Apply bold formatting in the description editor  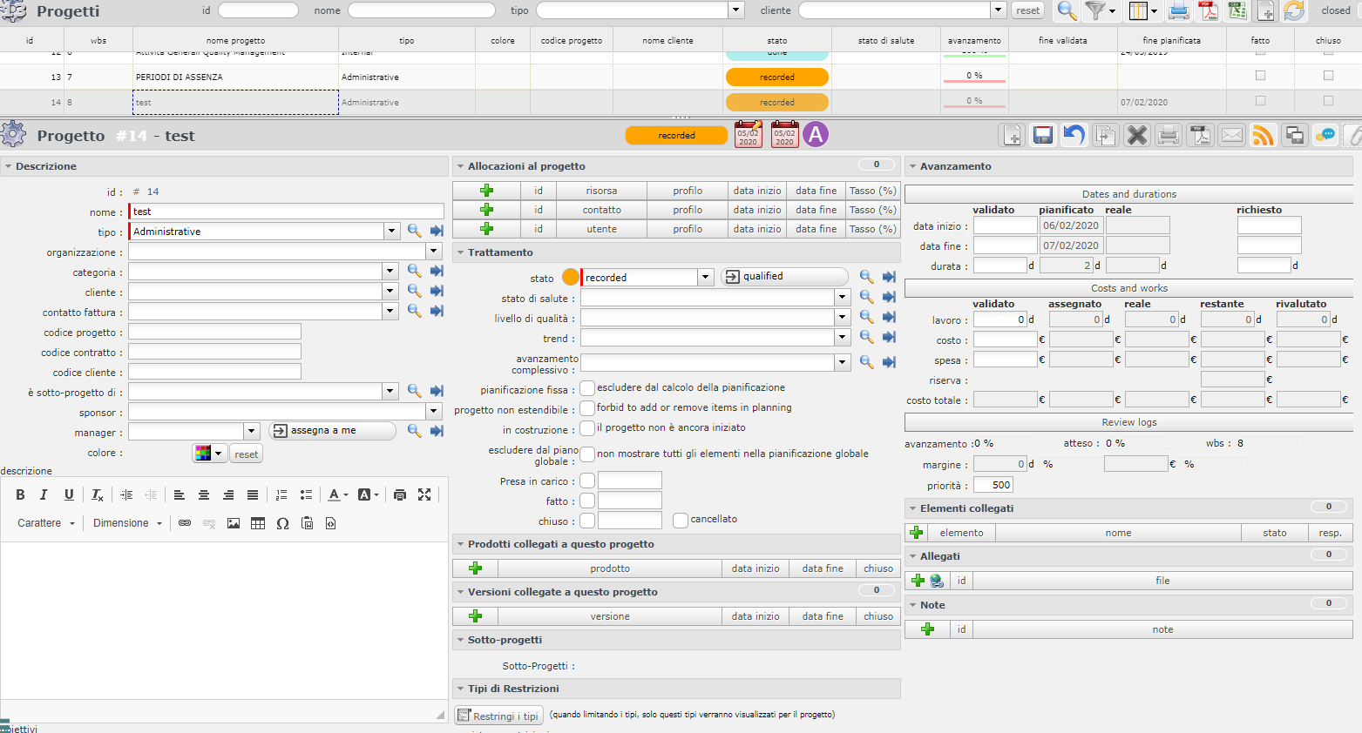pos(20,494)
